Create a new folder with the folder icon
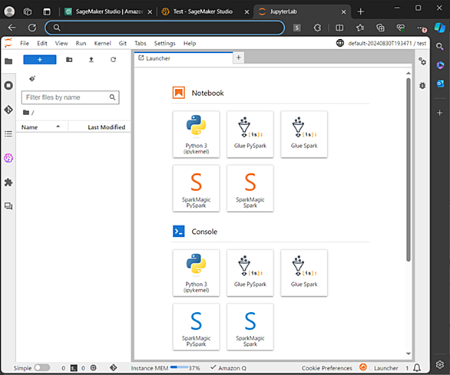 (x=69, y=60)
